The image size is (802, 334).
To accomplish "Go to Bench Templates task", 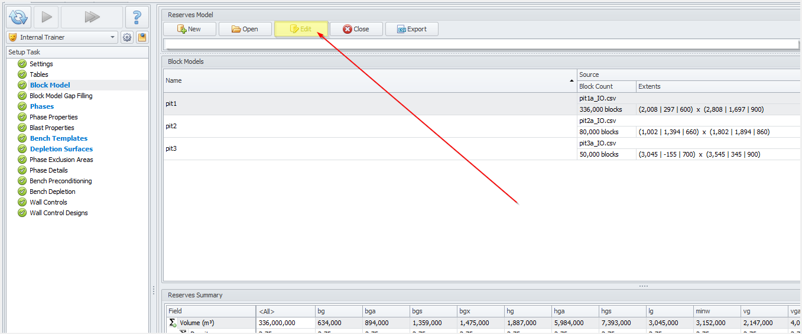I will pyautogui.click(x=59, y=138).
